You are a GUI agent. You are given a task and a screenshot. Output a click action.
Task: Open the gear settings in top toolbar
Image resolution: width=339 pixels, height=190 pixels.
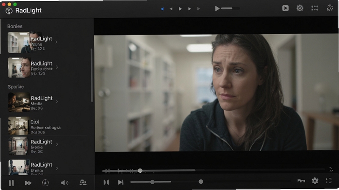click(300, 8)
